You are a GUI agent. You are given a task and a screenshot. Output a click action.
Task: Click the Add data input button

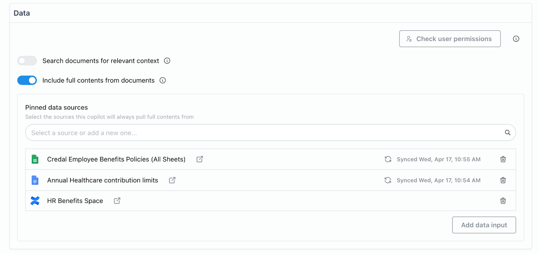[484, 225]
